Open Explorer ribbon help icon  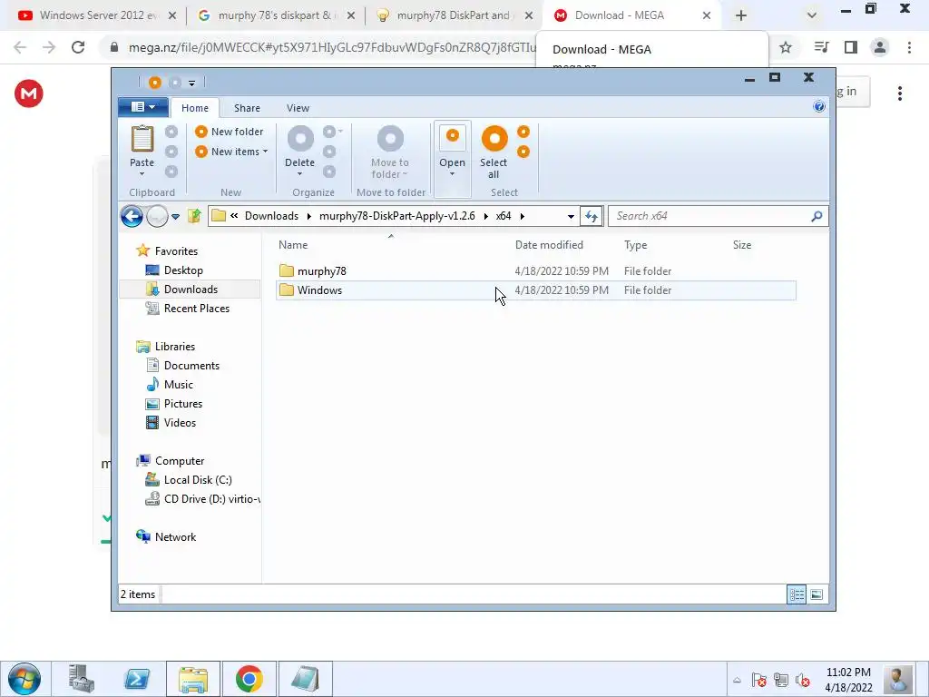pos(819,107)
